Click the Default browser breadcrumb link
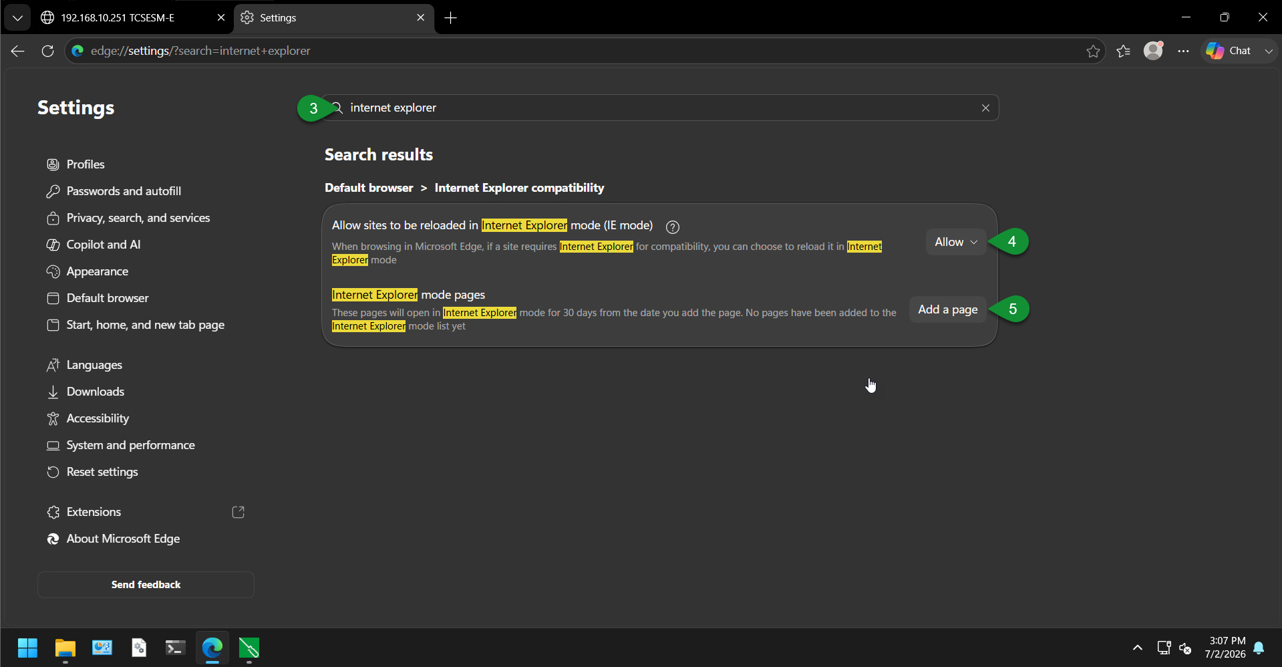The image size is (1282, 667). point(369,188)
